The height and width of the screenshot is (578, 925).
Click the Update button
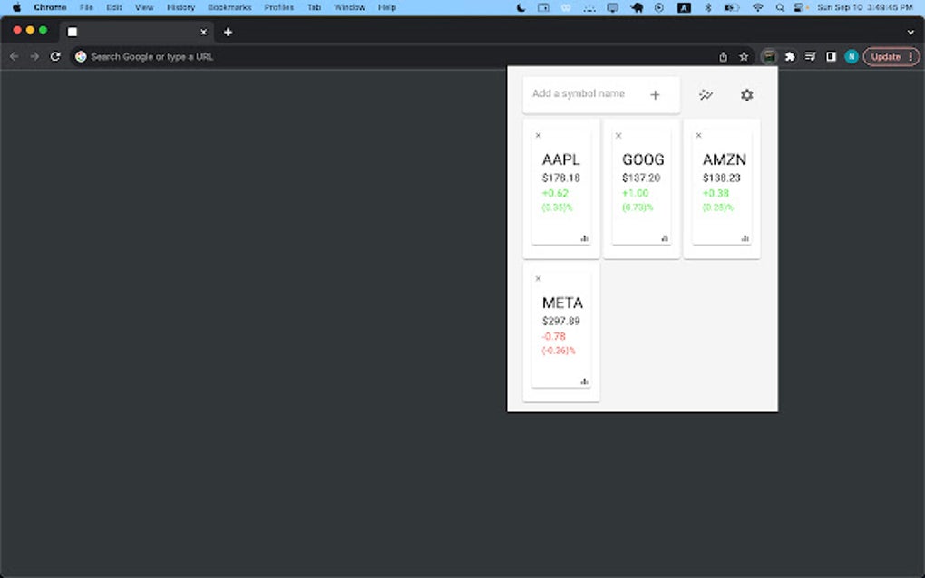tap(891, 56)
